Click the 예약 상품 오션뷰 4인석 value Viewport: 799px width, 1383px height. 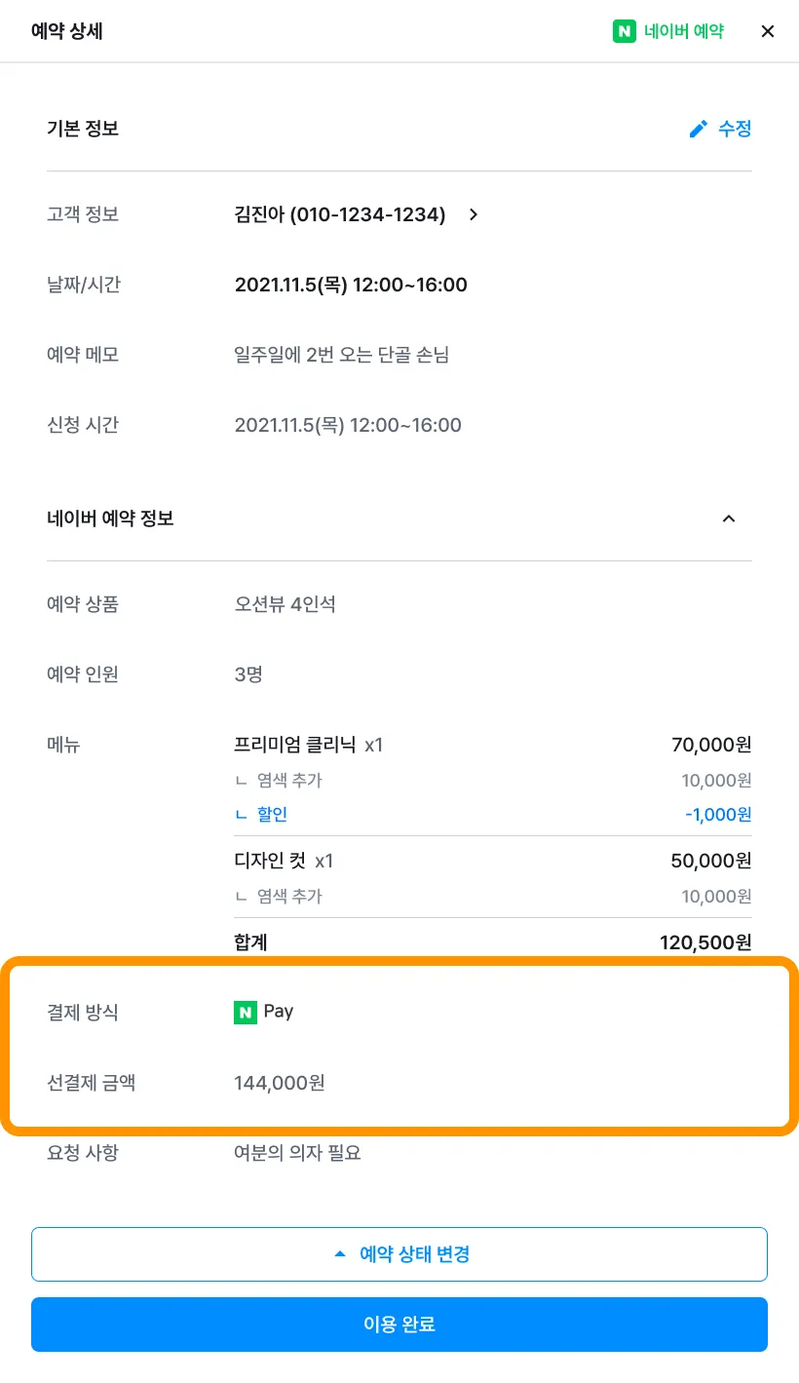[285, 604]
